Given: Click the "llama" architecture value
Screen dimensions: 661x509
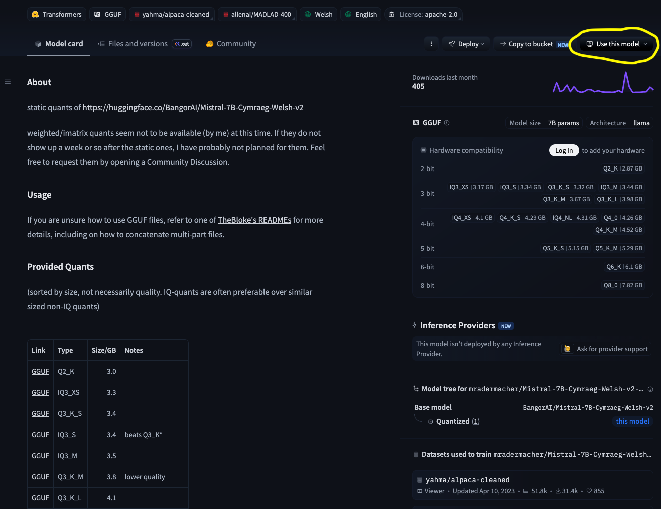Looking at the screenshot, I should [x=641, y=123].
